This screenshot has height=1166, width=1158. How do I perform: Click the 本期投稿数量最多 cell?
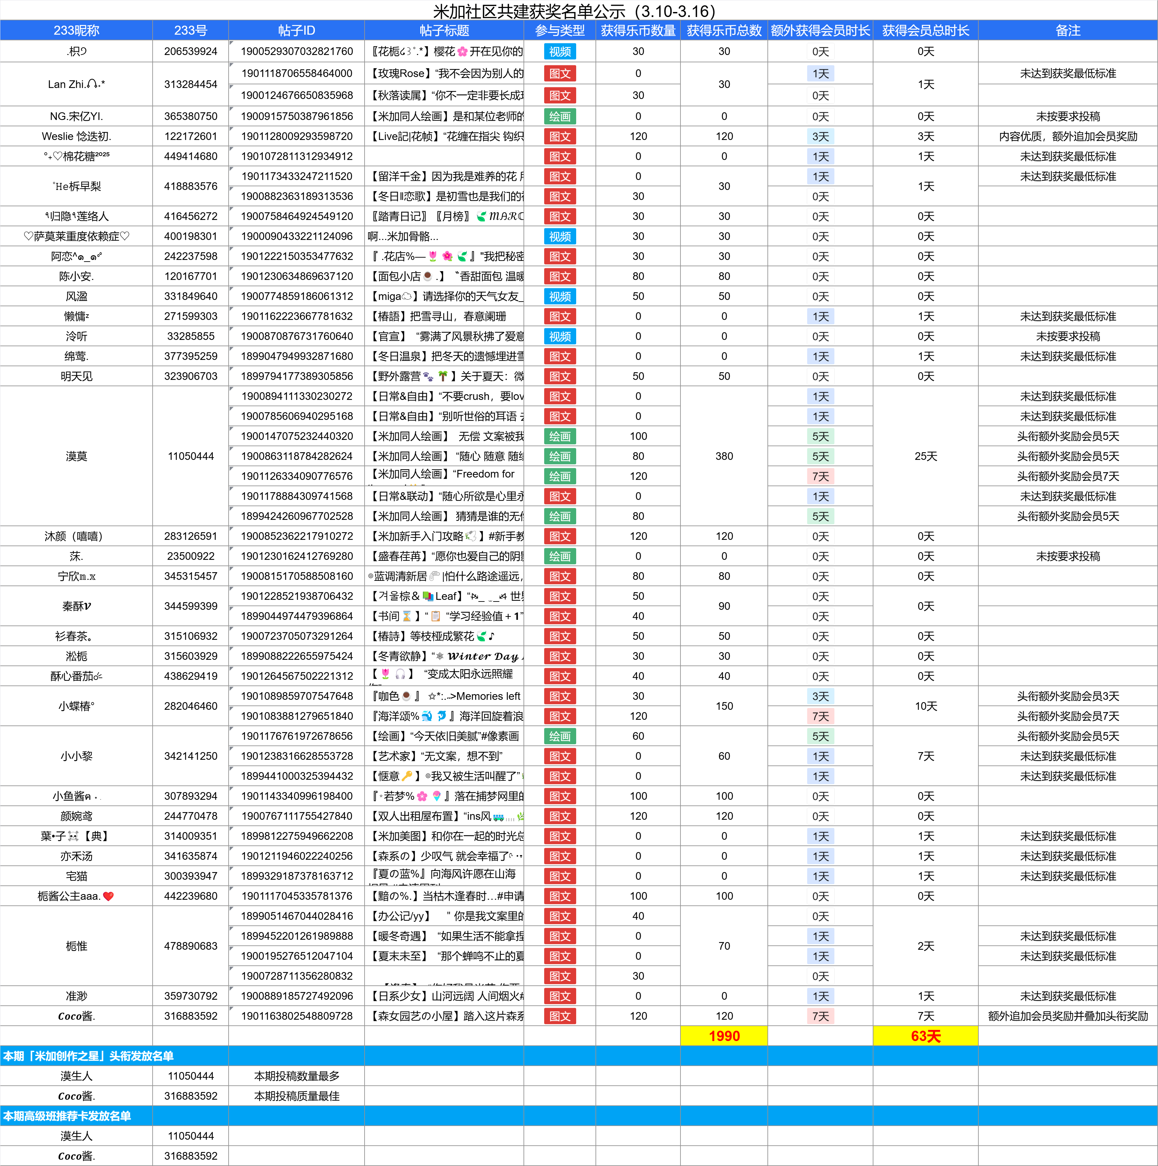(296, 1076)
